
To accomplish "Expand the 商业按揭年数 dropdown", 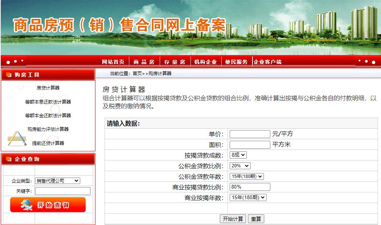I will pyautogui.click(x=248, y=197).
